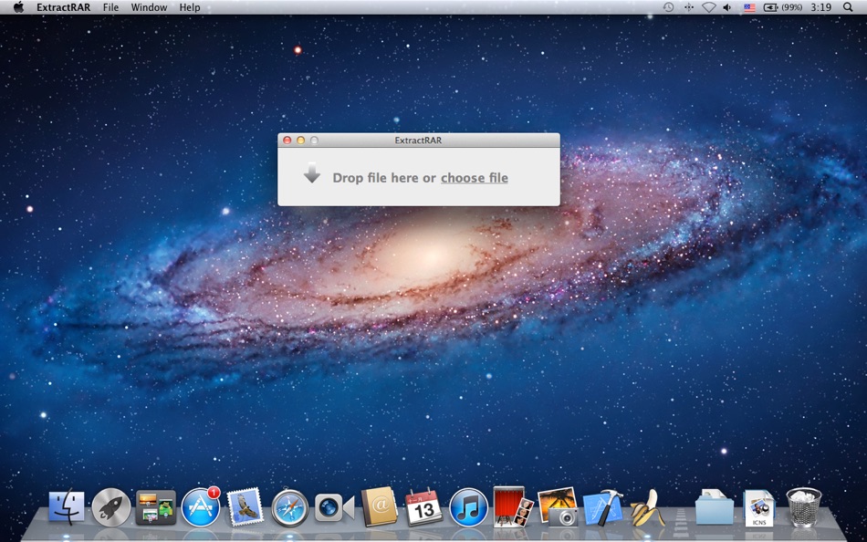Open FaceTime camera icon in Dock
This screenshot has height=542, width=867.
335,507
